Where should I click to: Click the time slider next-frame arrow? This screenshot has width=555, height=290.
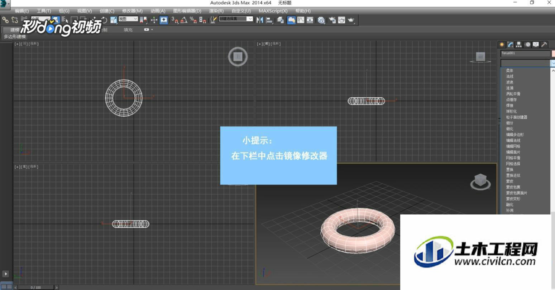tap(56, 287)
